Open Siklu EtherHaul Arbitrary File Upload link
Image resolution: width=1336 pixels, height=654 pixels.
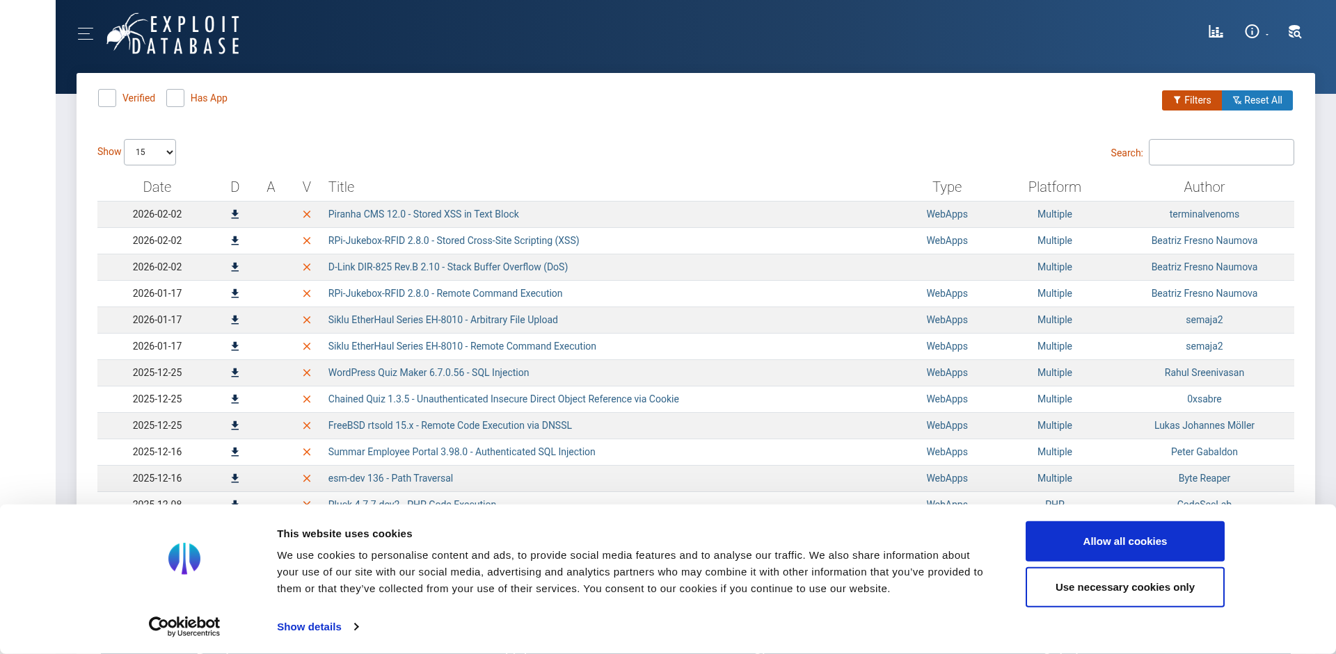coord(443,320)
